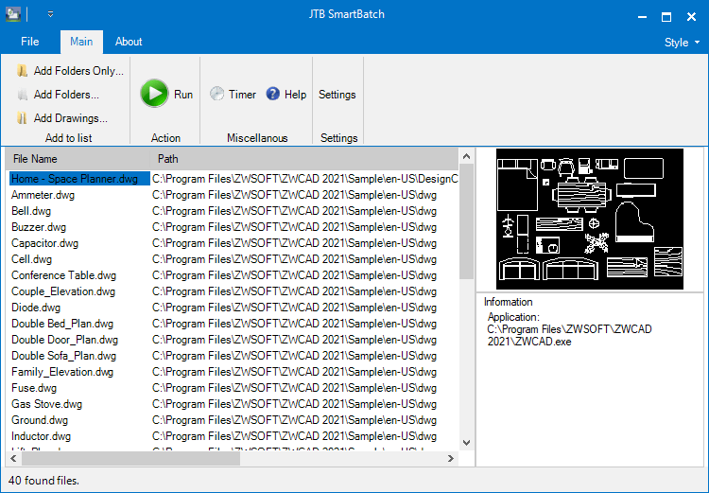
Task: Click the JTB SmartBatch application icon in title bar
Action: click(13, 14)
